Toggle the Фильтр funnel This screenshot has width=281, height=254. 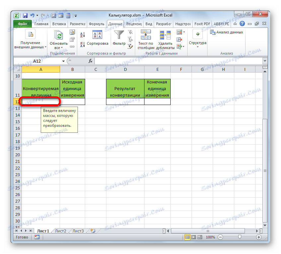119,38
